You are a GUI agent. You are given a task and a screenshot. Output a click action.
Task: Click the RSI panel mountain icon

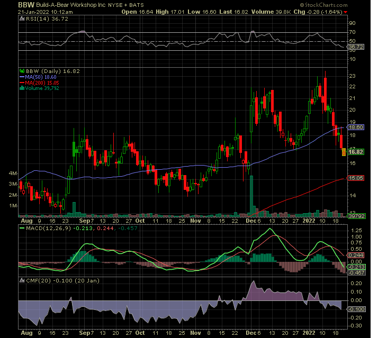[22, 19]
